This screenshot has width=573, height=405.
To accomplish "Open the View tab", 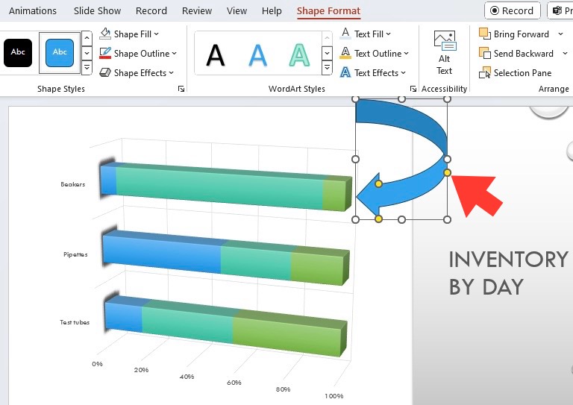I will [237, 11].
